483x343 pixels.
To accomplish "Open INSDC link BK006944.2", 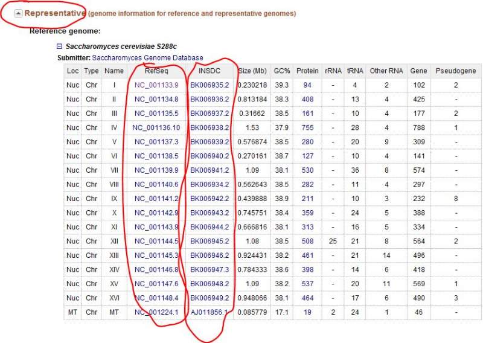I will click(210, 227).
